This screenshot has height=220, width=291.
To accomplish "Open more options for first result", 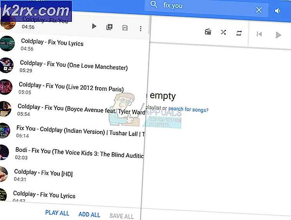I will (x=141, y=28).
